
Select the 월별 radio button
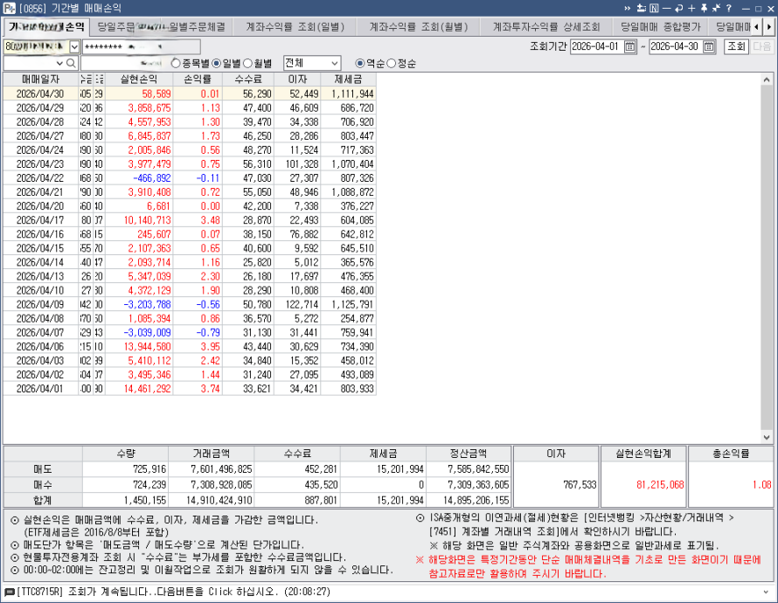pos(248,61)
